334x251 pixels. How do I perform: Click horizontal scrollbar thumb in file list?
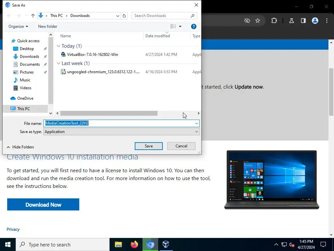pos(109,113)
